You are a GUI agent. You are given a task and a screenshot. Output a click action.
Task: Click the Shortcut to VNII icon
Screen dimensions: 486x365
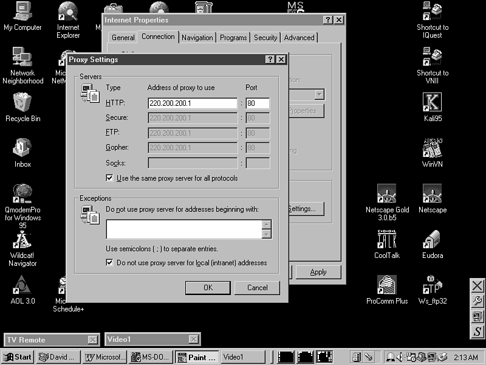tap(433, 65)
